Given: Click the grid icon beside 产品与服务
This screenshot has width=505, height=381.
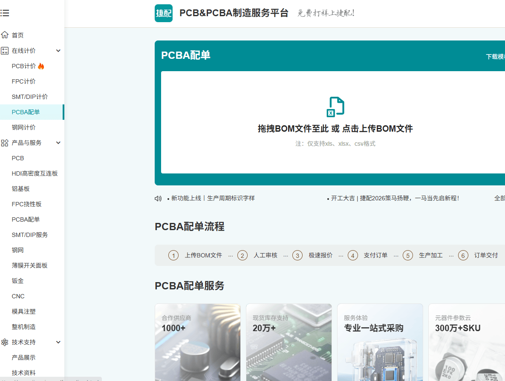Looking at the screenshot, I should [5, 143].
